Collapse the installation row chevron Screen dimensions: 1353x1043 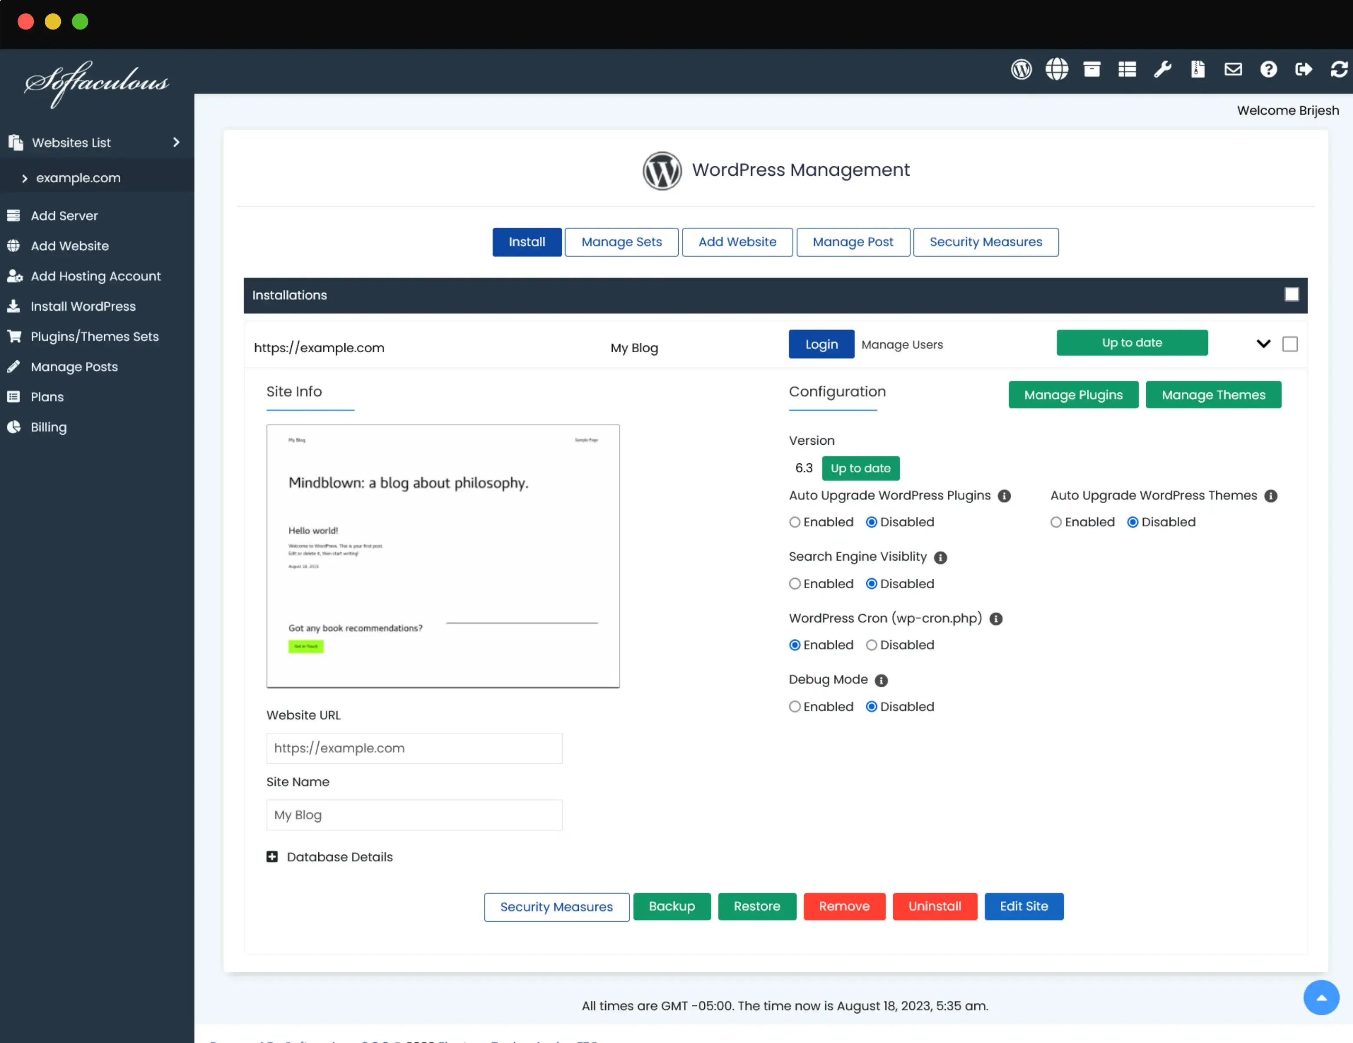[x=1263, y=344]
